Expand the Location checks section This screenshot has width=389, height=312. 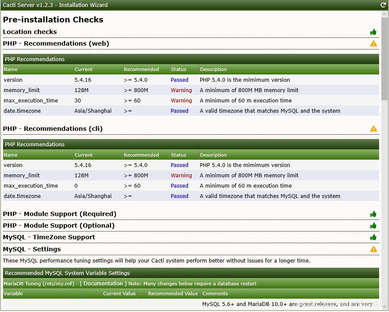30,32
